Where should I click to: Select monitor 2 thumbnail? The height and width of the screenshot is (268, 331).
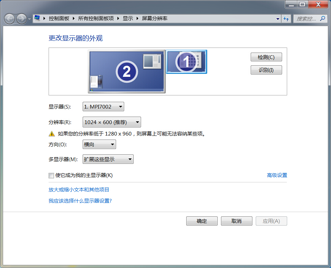(x=127, y=71)
